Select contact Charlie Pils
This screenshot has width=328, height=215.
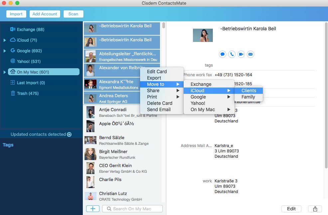tap(122, 182)
